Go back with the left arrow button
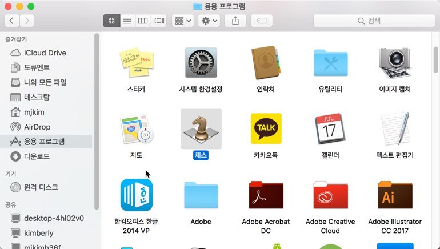The width and height of the screenshot is (440, 249). pos(11,21)
